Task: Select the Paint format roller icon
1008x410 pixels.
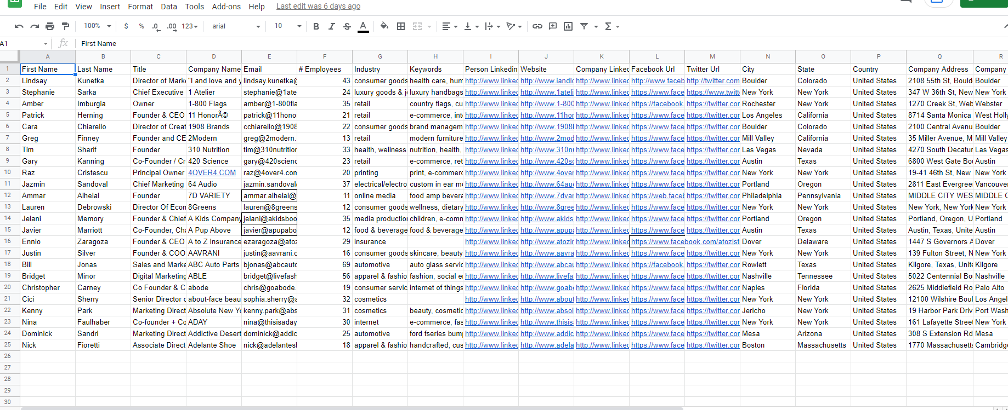Action: (65, 26)
